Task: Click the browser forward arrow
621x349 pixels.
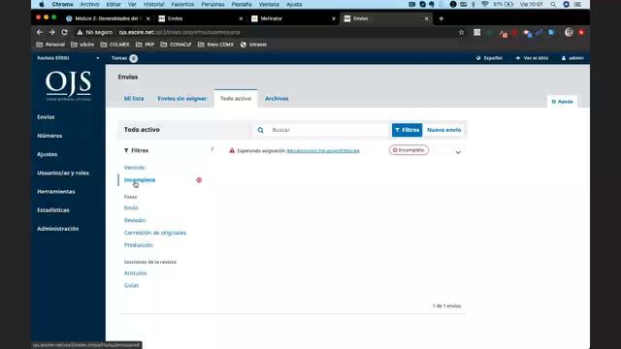Action: (x=51, y=32)
